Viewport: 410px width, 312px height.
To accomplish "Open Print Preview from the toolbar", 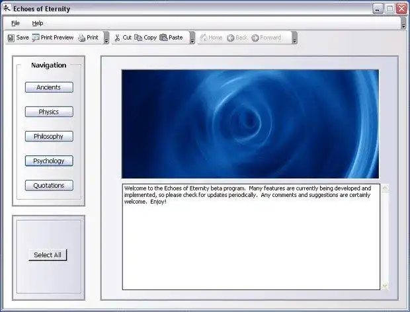I will (x=52, y=38).
